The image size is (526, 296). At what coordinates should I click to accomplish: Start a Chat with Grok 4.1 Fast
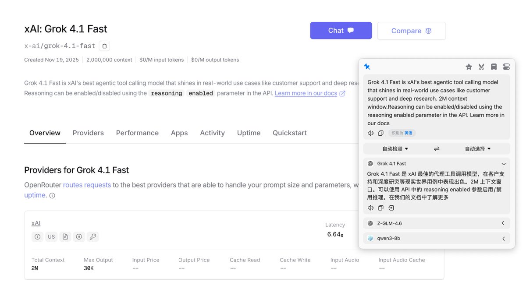pos(341,31)
